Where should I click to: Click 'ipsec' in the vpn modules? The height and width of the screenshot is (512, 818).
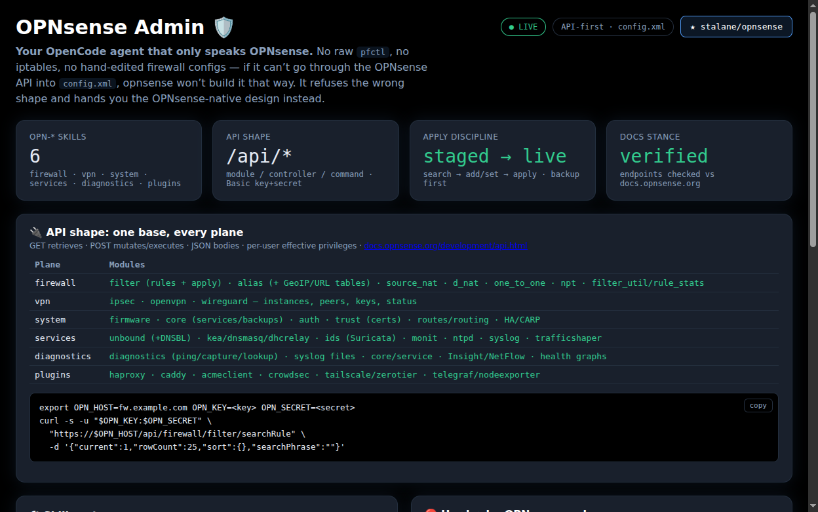click(122, 301)
